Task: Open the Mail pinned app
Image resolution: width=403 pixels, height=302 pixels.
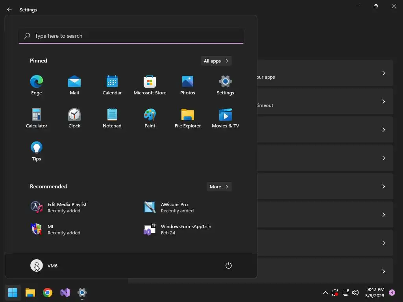Action: (74, 85)
